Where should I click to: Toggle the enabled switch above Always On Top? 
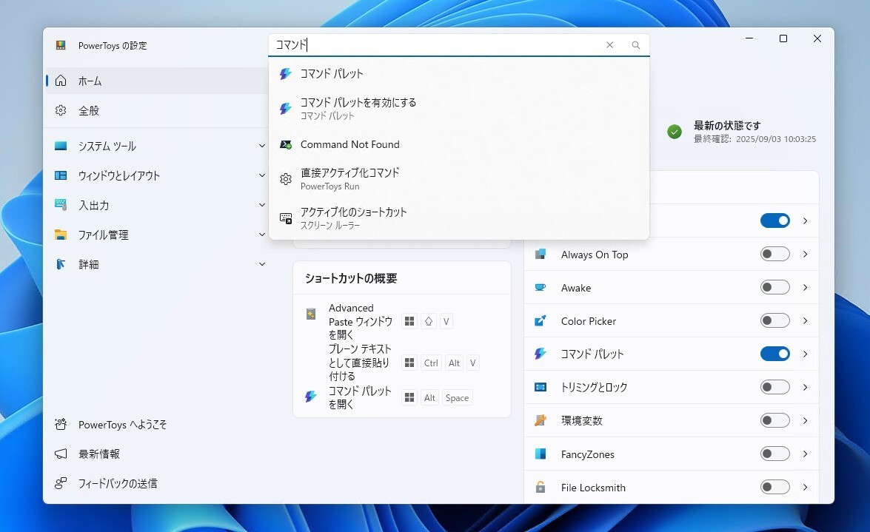click(x=775, y=220)
